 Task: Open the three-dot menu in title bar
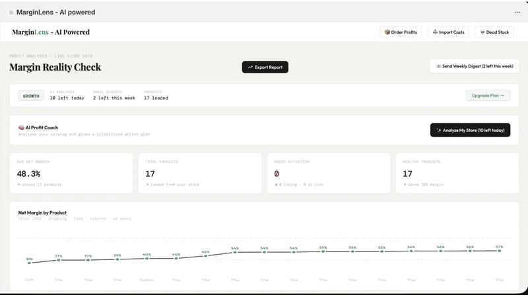coord(517,13)
